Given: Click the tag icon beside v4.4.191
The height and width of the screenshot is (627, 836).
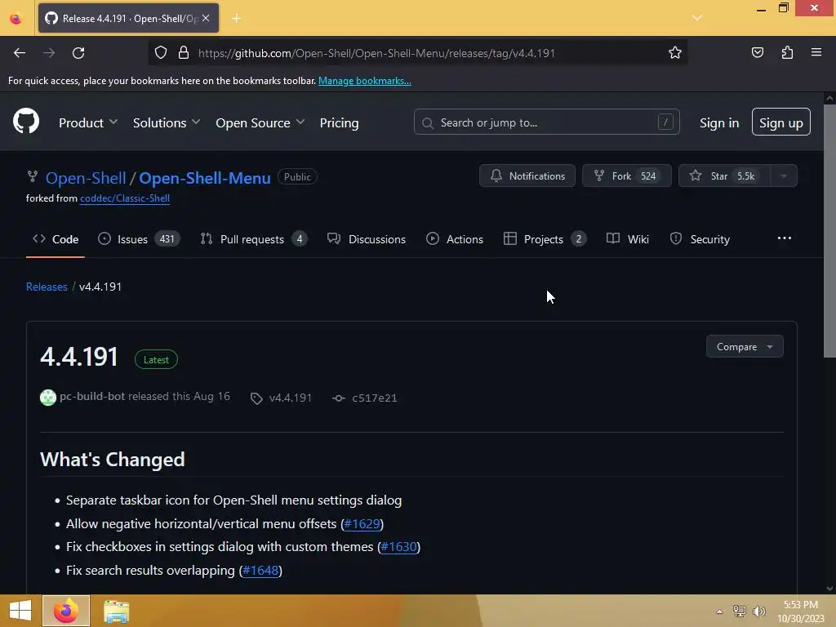Looking at the screenshot, I should [256, 398].
